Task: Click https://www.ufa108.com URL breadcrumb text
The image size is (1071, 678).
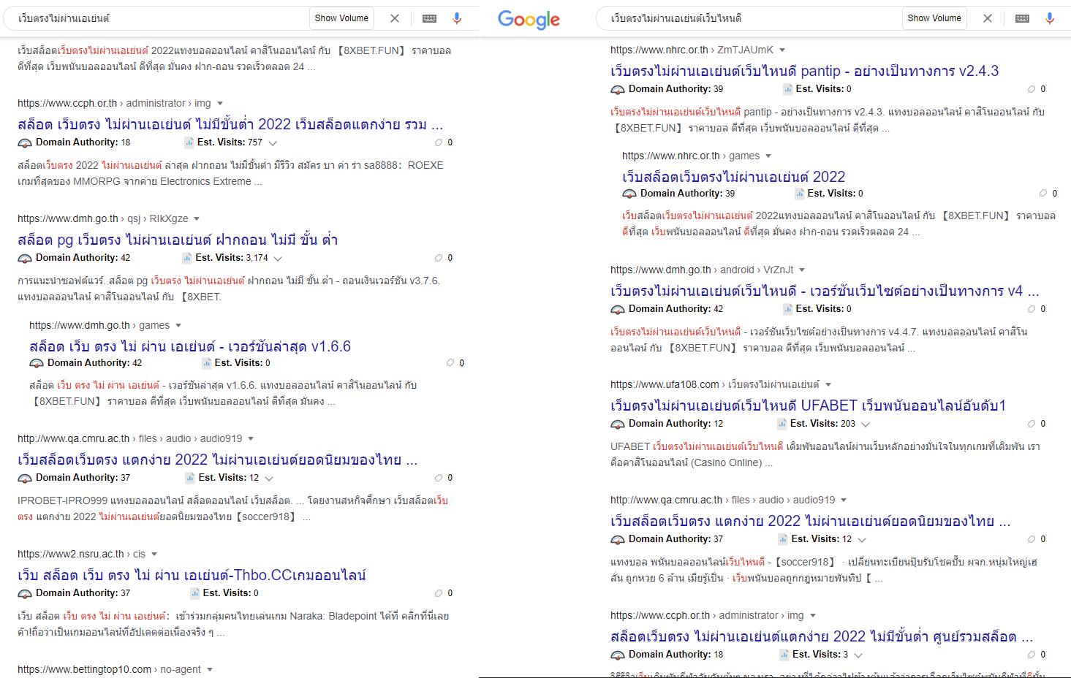Action: click(665, 385)
